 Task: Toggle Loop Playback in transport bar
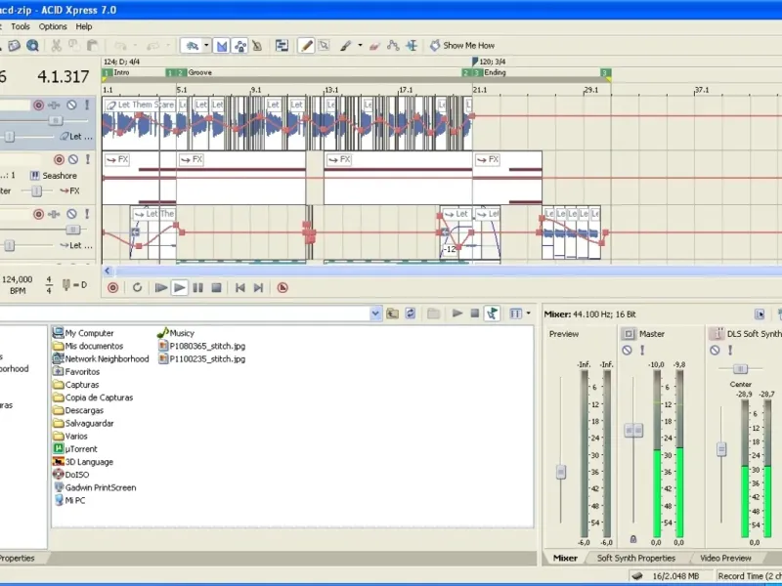pos(138,287)
